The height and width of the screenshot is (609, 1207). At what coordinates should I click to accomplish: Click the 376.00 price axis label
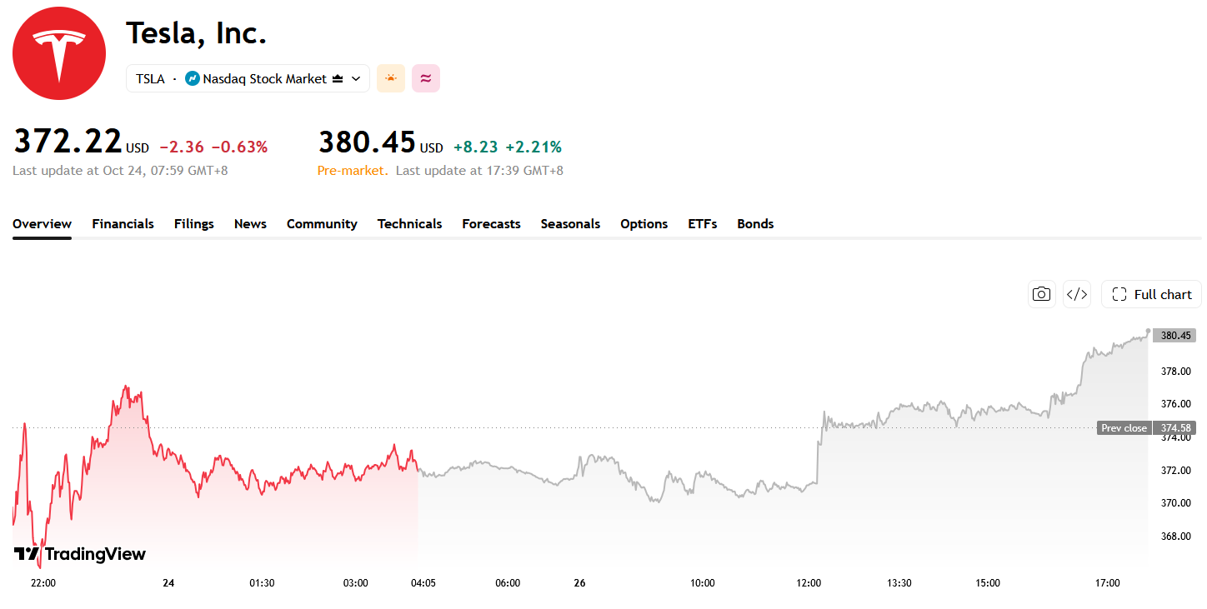click(1176, 404)
